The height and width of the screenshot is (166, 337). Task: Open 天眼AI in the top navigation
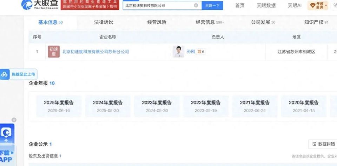(295, 6)
